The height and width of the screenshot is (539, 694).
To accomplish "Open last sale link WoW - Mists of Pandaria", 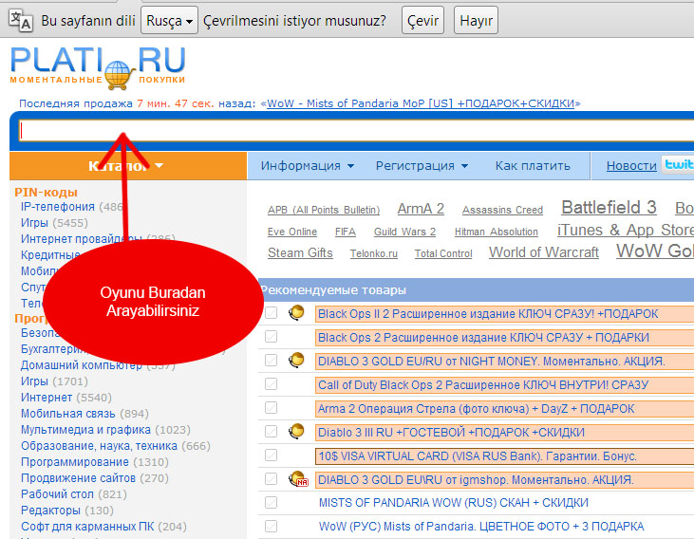I will click(421, 103).
